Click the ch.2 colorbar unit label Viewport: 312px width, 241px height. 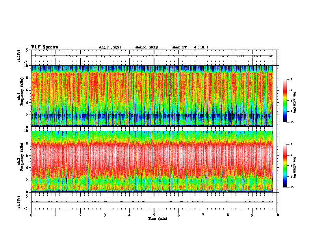point(295,167)
